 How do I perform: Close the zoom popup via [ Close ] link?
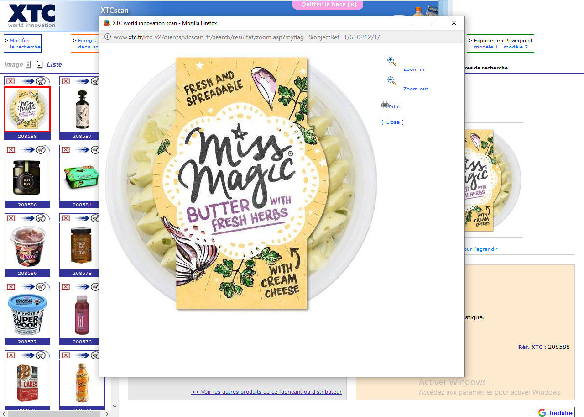pos(392,122)
